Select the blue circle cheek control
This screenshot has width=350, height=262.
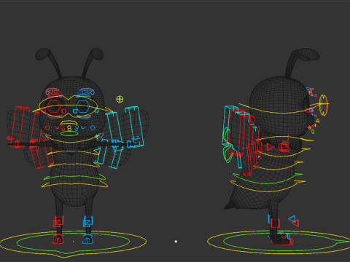click(93, 127)
